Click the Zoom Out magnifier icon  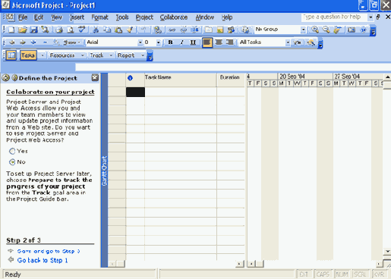(x=326, y=30)
